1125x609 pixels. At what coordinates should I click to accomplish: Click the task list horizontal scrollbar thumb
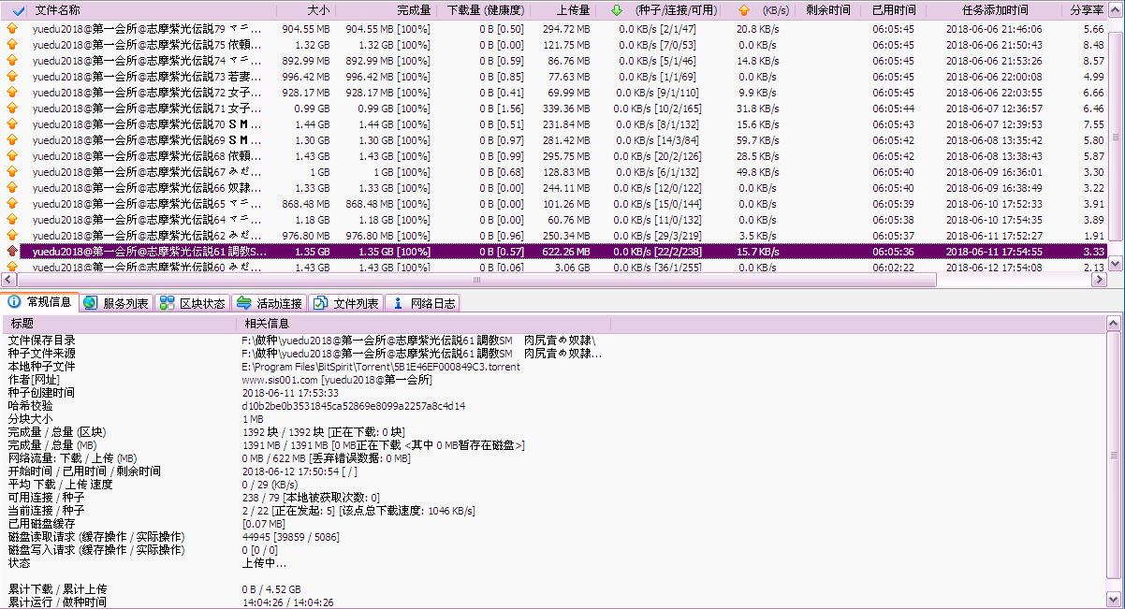475,280
